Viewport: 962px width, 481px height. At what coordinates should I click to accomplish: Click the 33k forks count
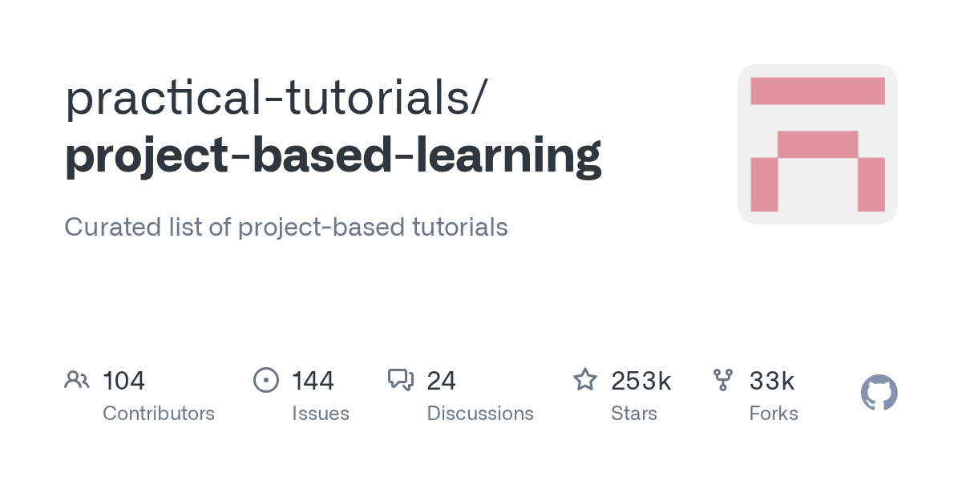click(771, 381)
